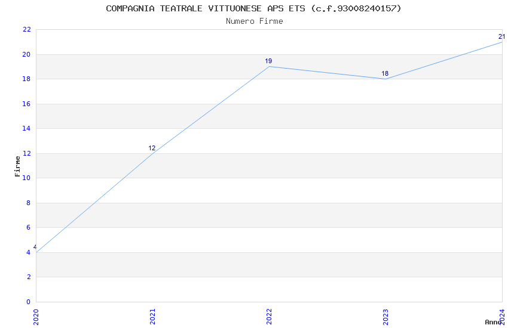This screenshot has width=508, height=328.
Task: Click the y-axis tick label 12
Action: (26, 153)
